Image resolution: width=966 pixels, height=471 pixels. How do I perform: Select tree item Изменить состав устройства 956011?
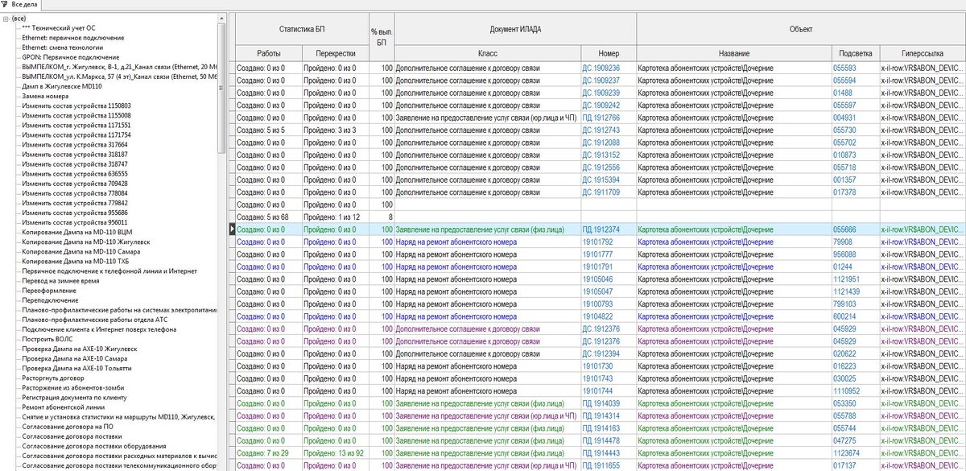[74, 222]
